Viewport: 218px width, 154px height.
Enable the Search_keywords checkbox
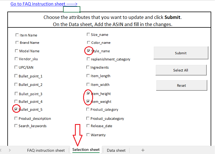tap(16, 126)
